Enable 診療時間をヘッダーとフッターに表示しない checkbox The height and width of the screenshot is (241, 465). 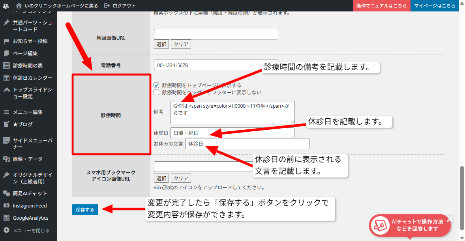[x=156, y=92]
